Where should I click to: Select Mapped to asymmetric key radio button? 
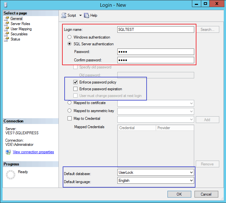69,110
